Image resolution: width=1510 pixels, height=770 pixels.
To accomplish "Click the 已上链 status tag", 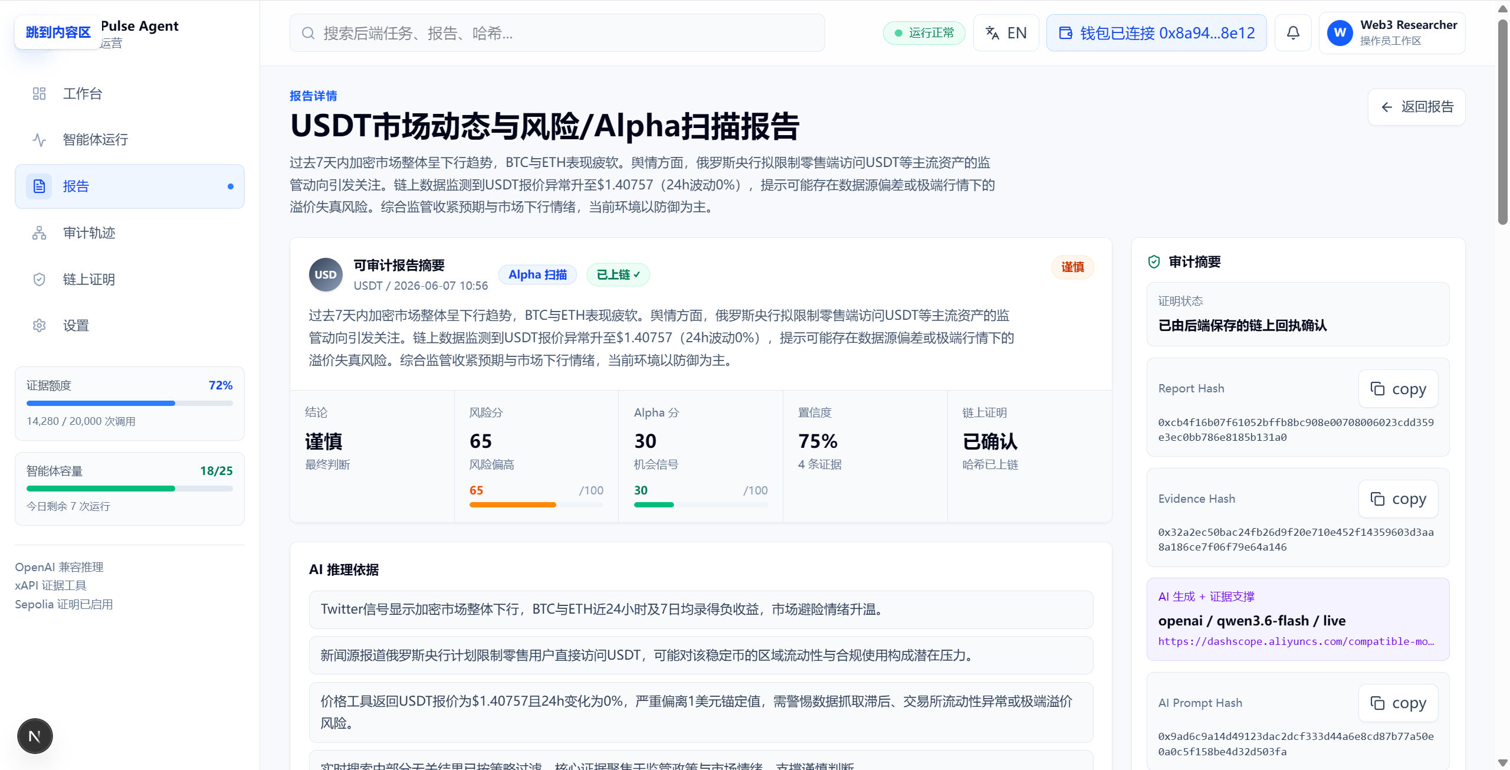I will tap(618, 274).
